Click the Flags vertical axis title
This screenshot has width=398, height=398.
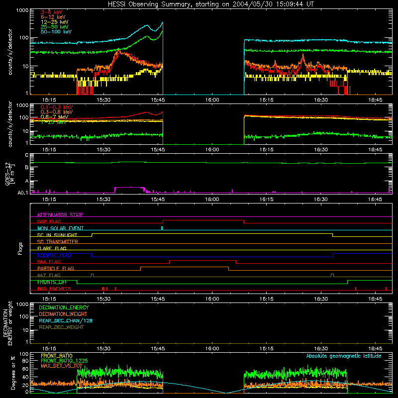coord(20,248)
